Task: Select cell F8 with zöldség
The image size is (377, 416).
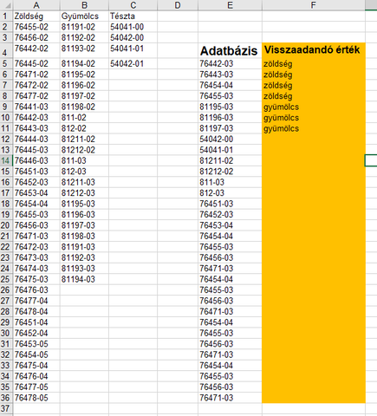Action: click(314, 96)
